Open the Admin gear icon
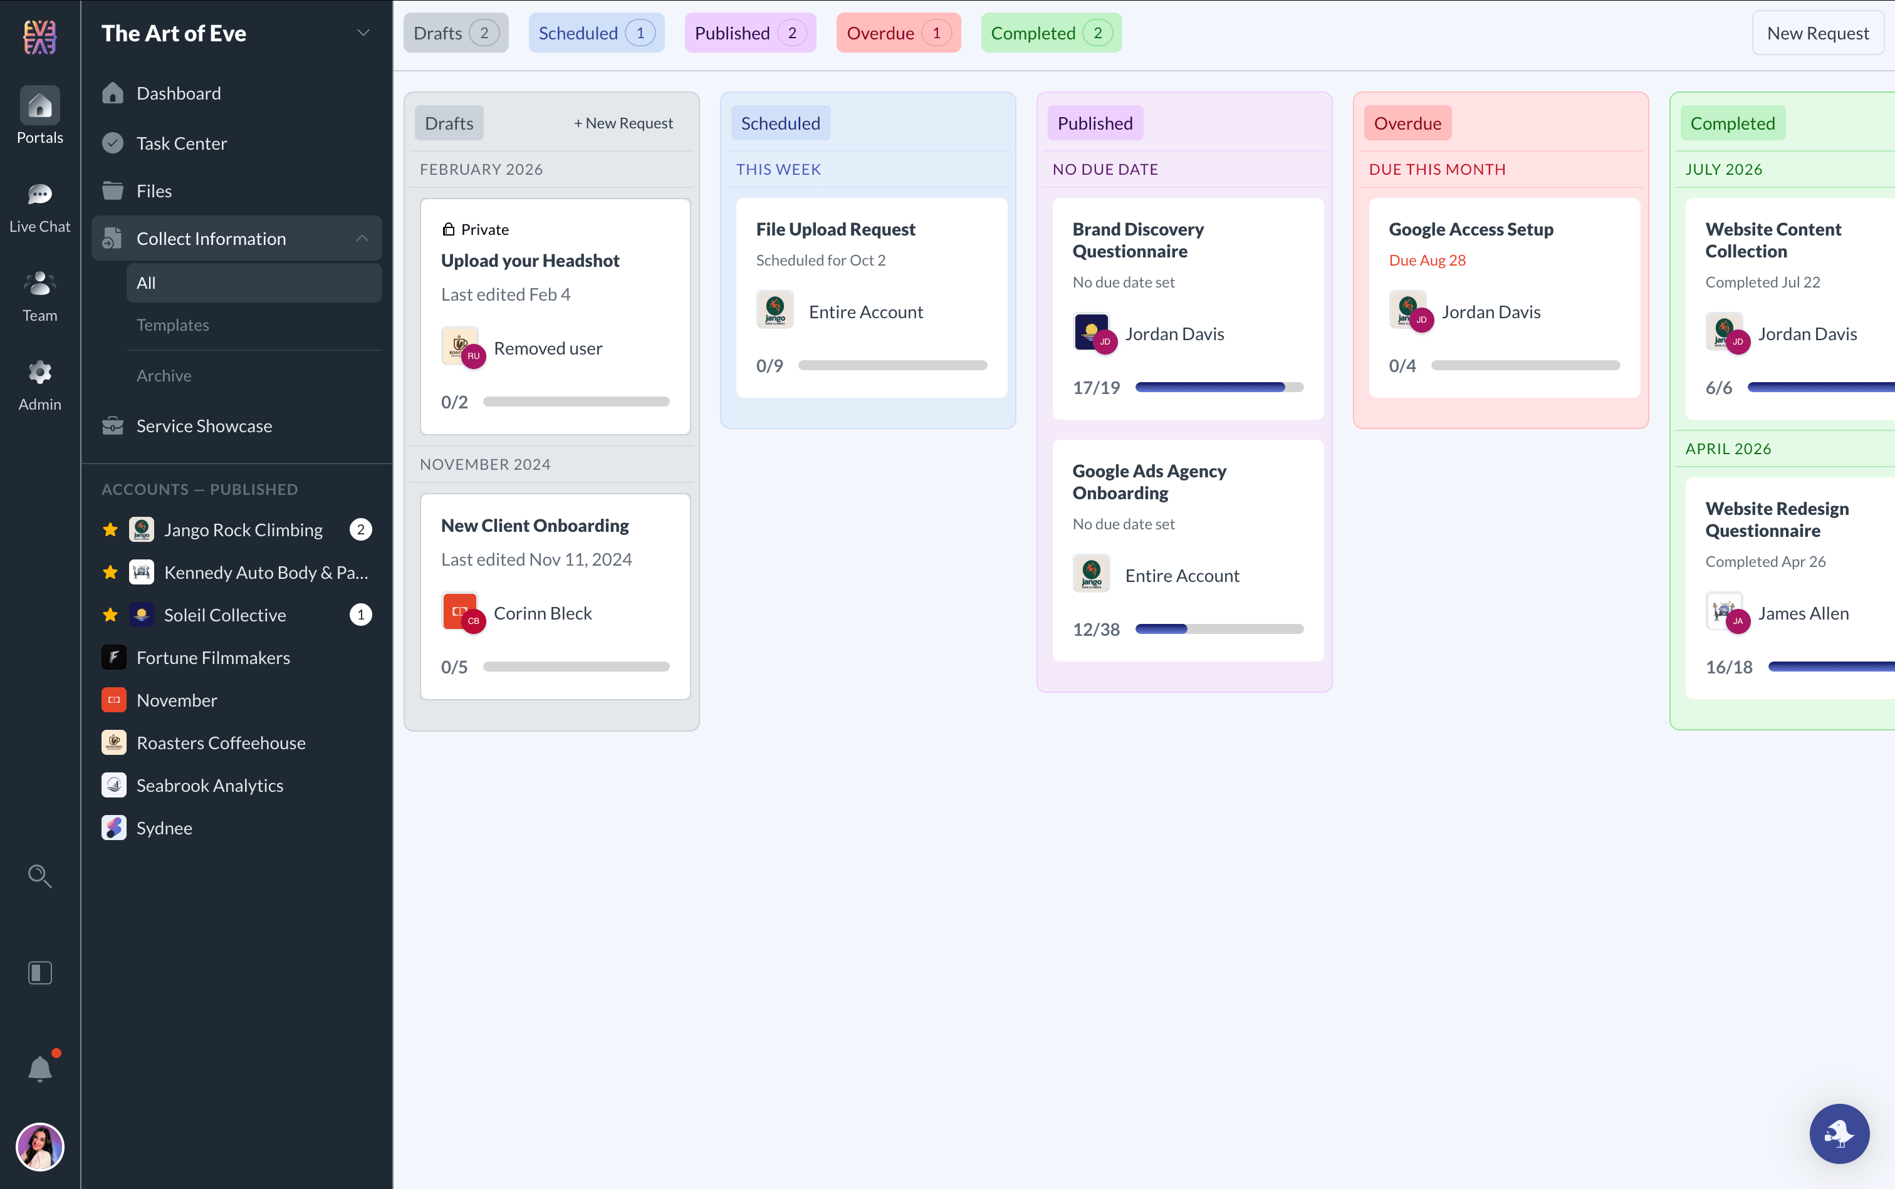The height and width of the screenshot is (1189, 1895). (39, 372)
